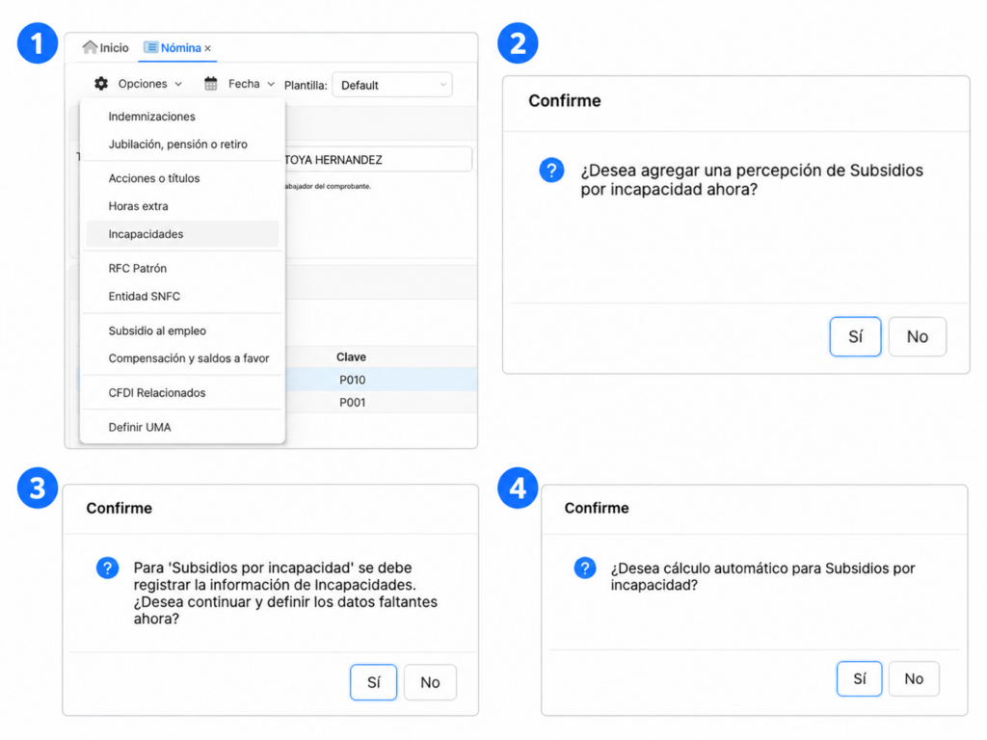Screen dimensions: 987x740
Task: Choose Definir UMA from the menu
Action: pos(140,427)
